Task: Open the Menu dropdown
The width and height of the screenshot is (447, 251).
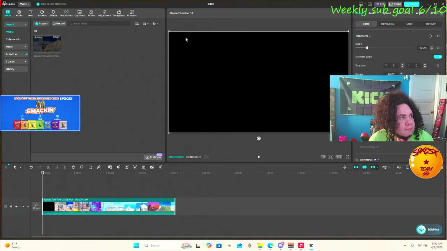Action: 24,4
